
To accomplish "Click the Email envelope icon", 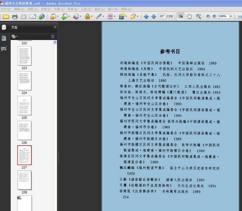I will 33,16.
